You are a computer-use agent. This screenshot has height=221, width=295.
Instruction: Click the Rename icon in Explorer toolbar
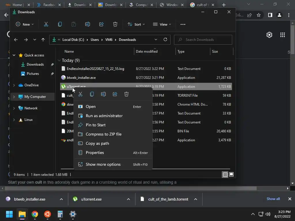pyautogui.click(x=88, y=24)
